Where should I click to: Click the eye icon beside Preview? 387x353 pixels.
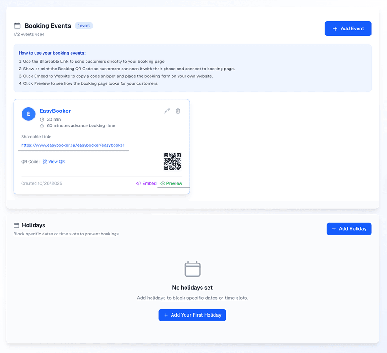162,183
